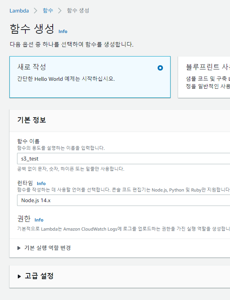Click the 기본 정보 panel heading

tap(32, 120)
